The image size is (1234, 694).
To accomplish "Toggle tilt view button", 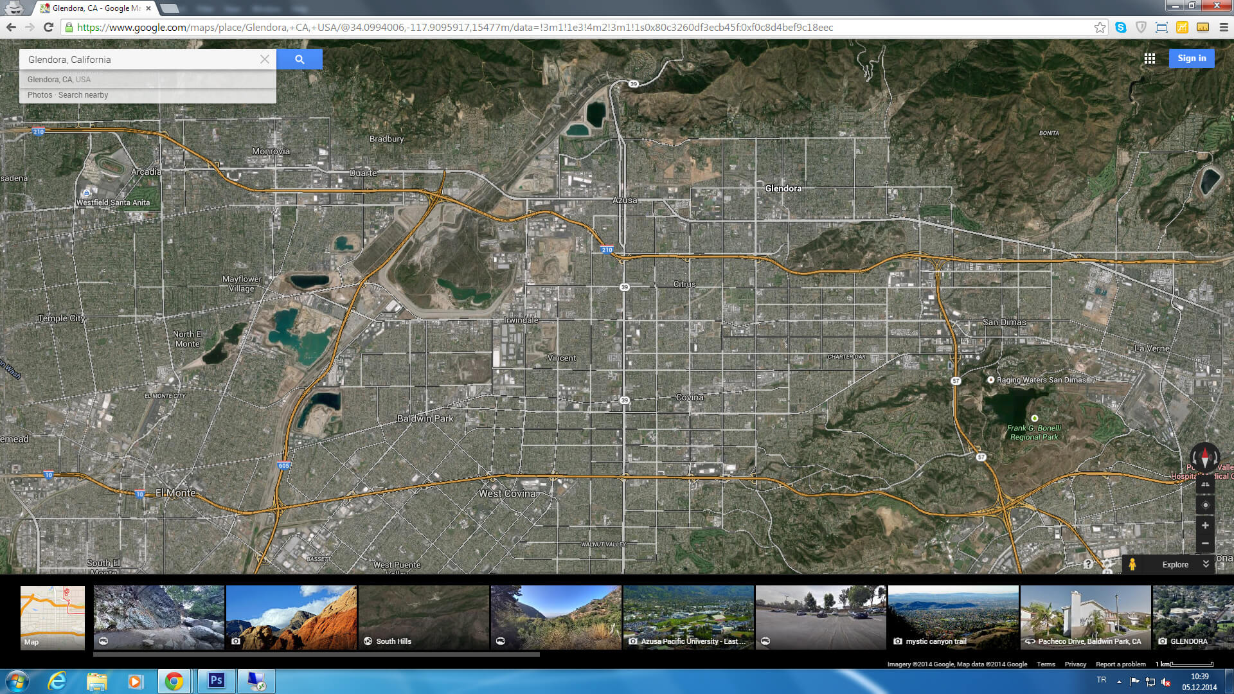I will pyautogui.click(x=1205, y=485).
